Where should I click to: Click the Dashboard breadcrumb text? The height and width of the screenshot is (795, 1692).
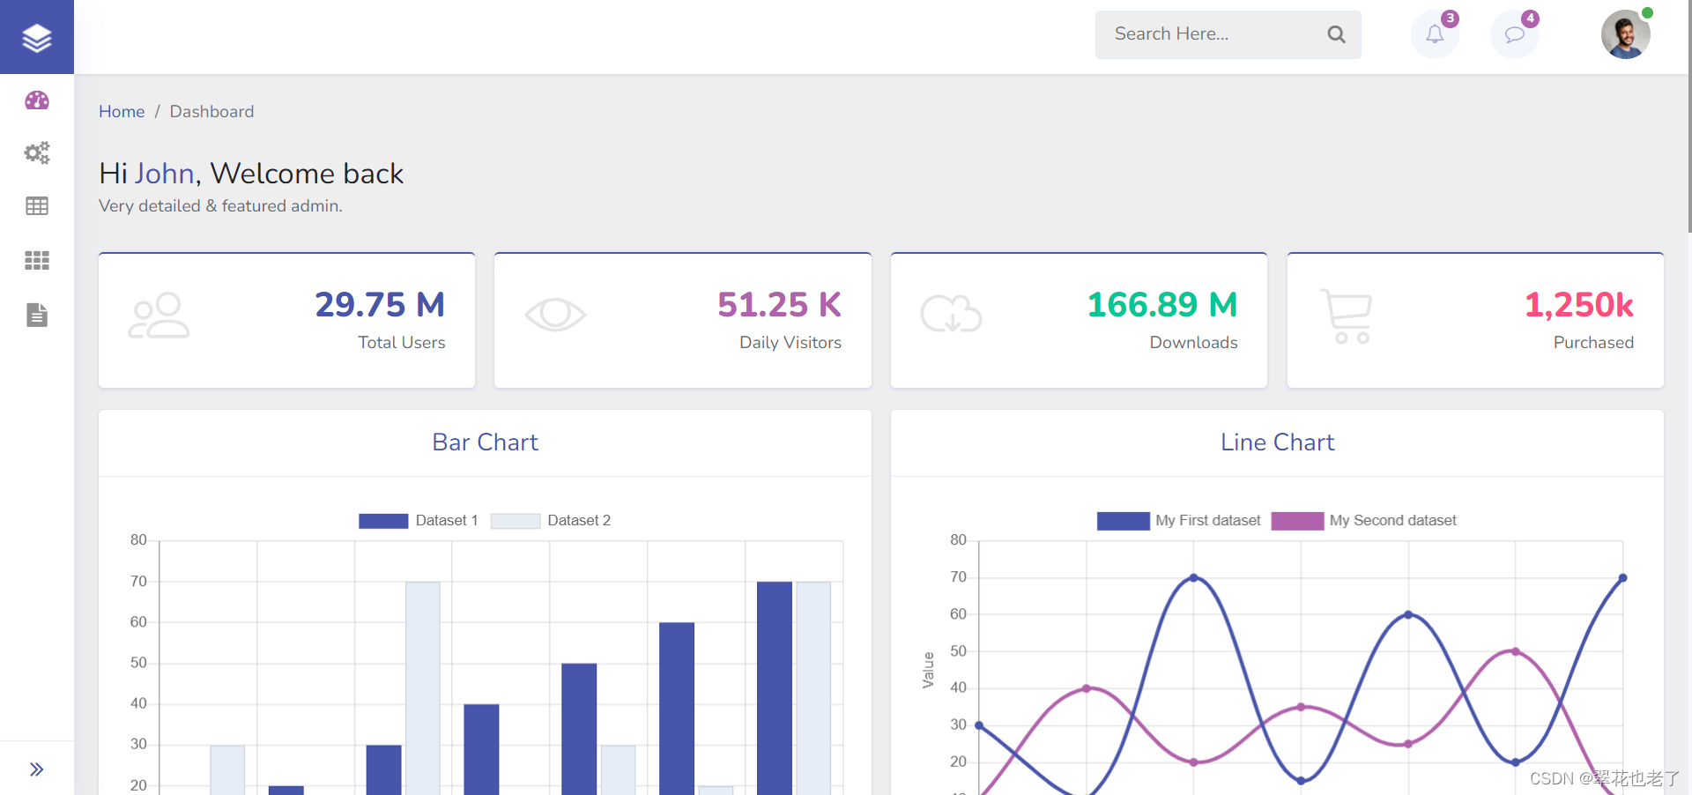coord(211,112)
